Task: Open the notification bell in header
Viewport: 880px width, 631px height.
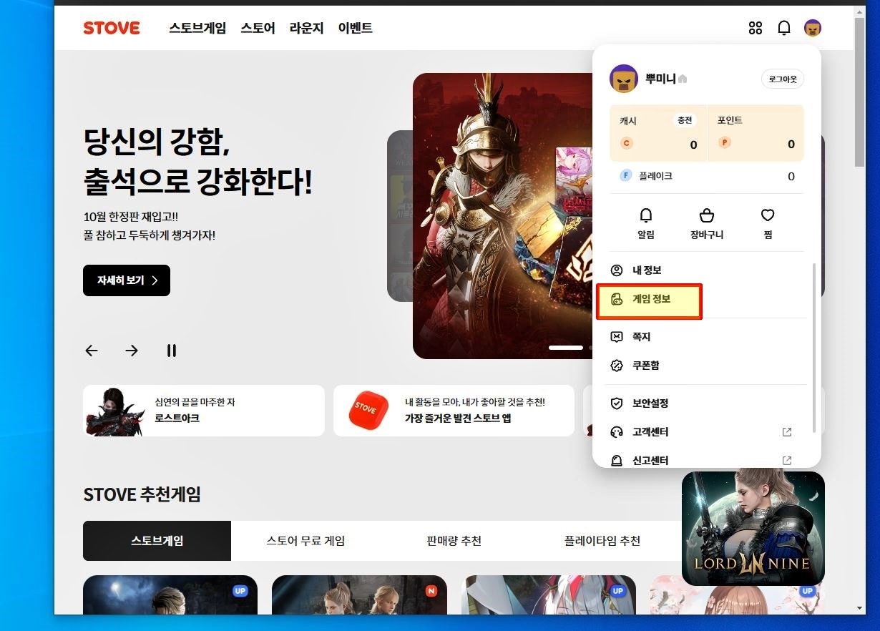Action: click(784, 28)
